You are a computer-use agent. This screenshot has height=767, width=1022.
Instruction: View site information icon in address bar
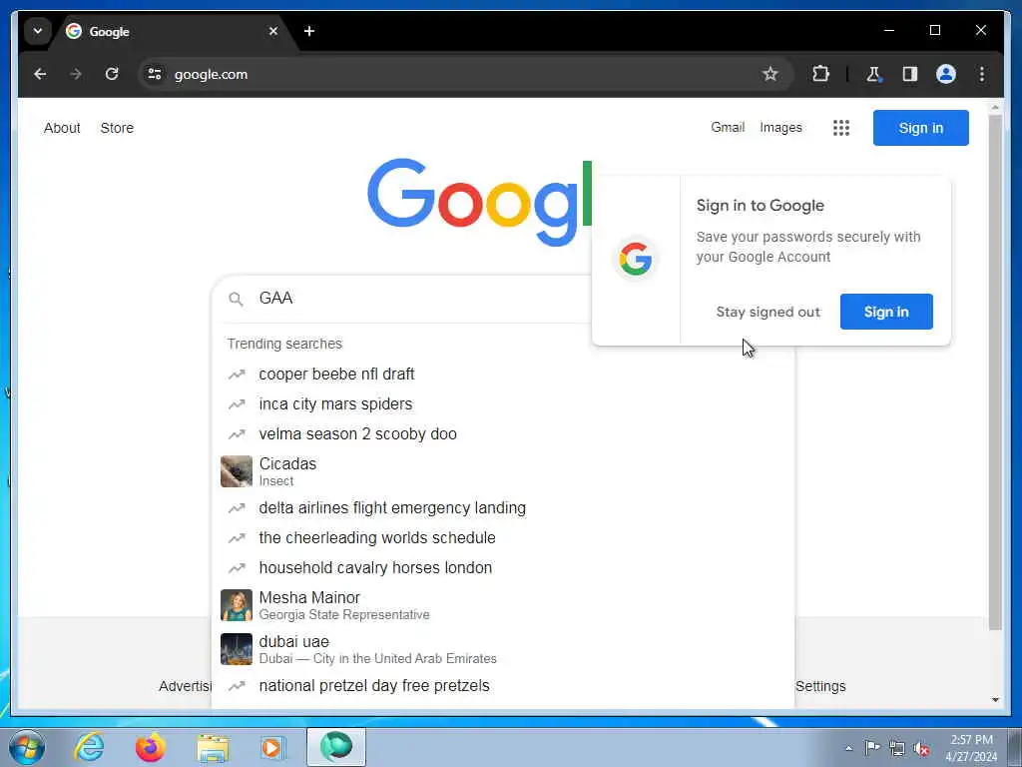(155, 74)
